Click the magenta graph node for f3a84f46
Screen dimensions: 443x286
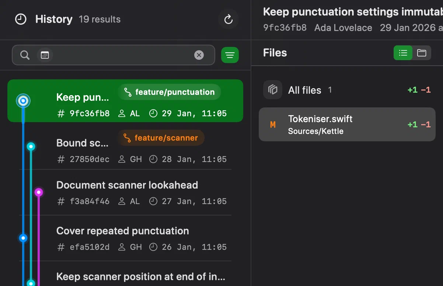pyautogui.click(x=39, y=192)
